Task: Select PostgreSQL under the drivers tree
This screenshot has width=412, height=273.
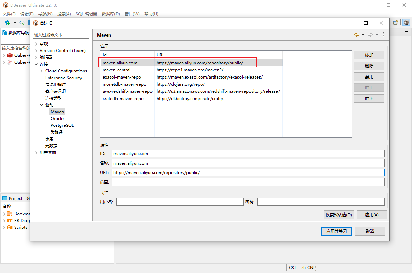Action: [62, 125]
